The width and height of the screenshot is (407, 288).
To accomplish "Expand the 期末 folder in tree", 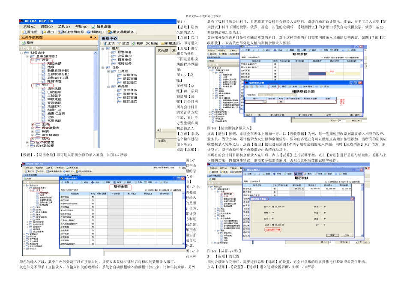I will coord(33,138).
